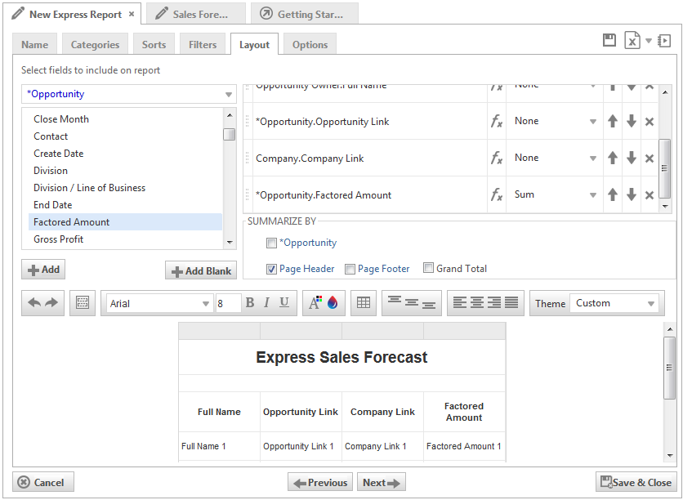
Task: Align cell content to top
Action: [x=395, y=301]
